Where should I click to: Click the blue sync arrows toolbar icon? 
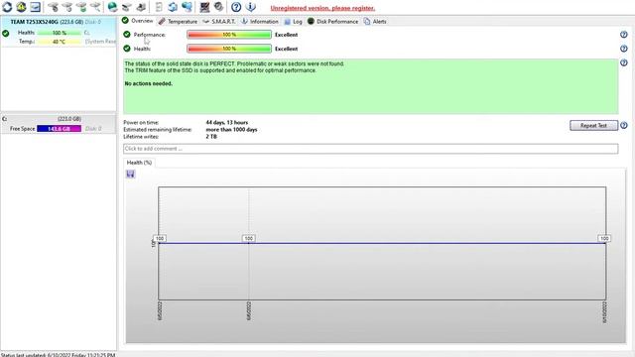173,7
